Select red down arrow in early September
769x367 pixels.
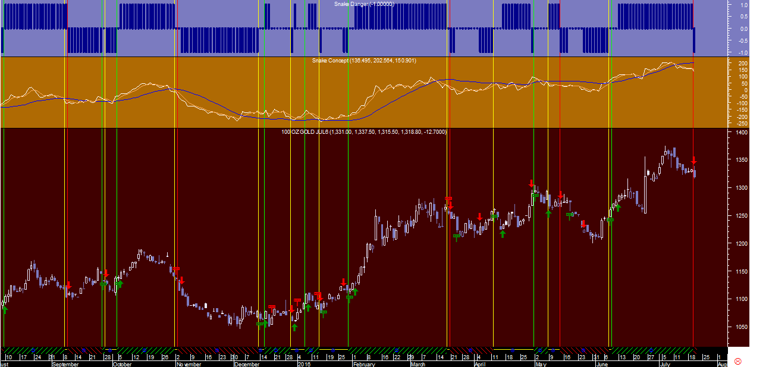68,286
